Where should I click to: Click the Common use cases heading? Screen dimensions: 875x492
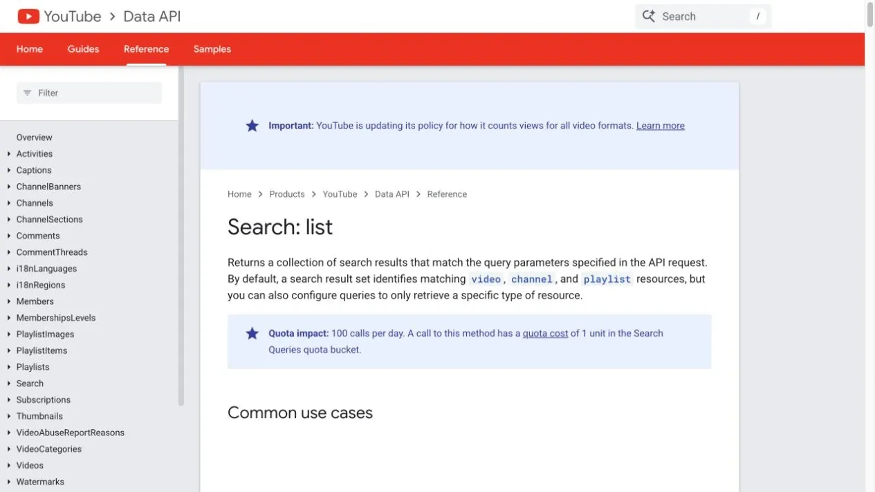pyautogui.click(x=300, y=413)
